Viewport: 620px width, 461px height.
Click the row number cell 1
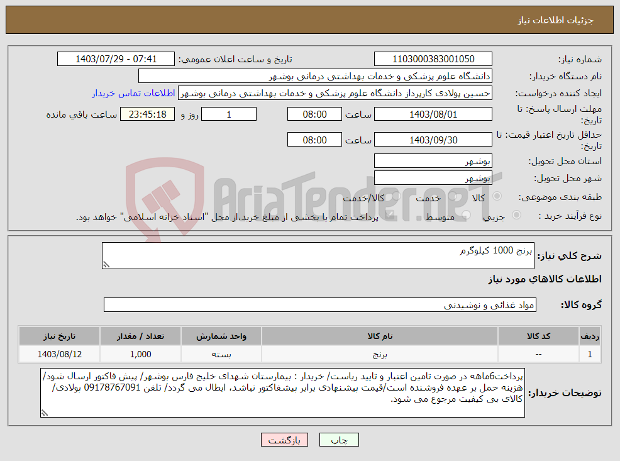[590, 354]
